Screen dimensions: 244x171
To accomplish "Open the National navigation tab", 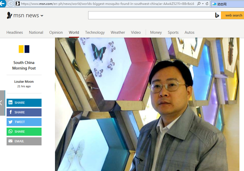I will [36, 32].
